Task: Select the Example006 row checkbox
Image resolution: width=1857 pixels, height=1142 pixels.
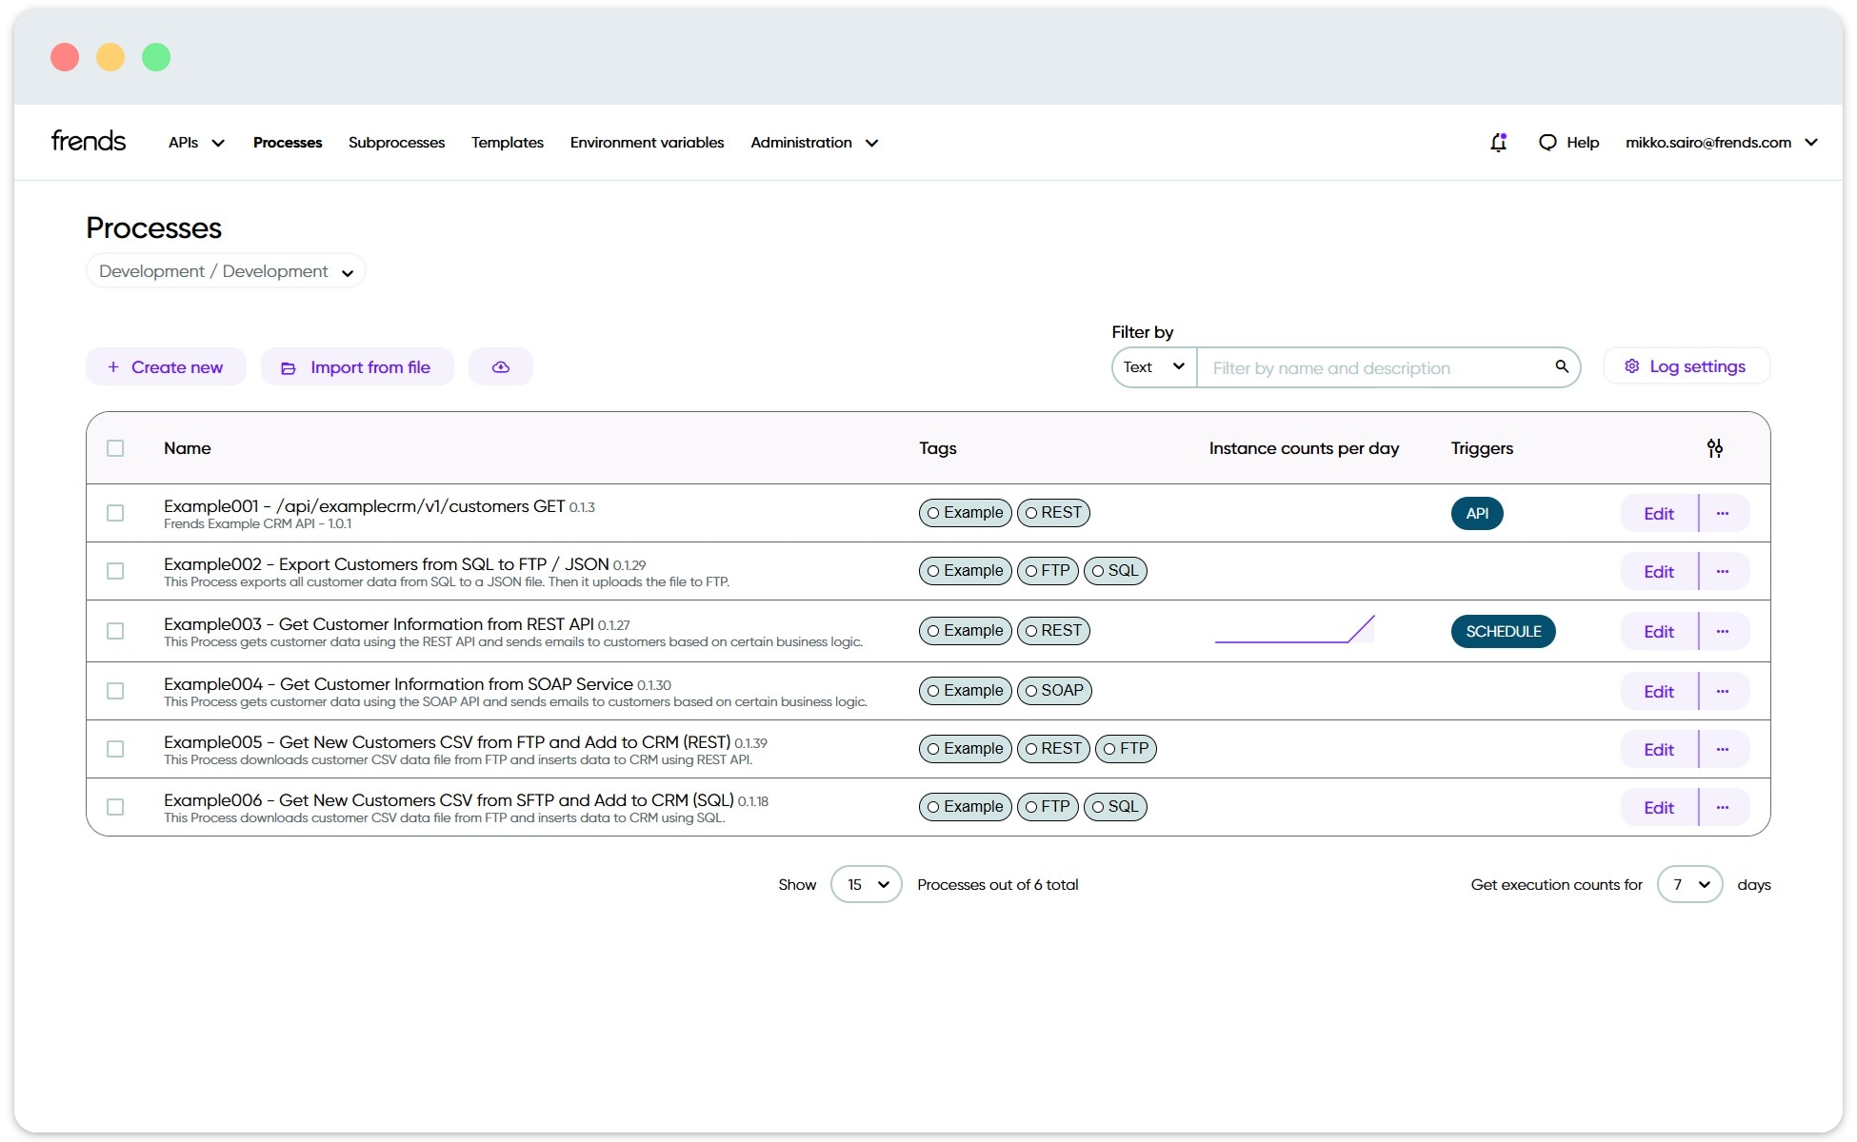Action: [115, 806]
